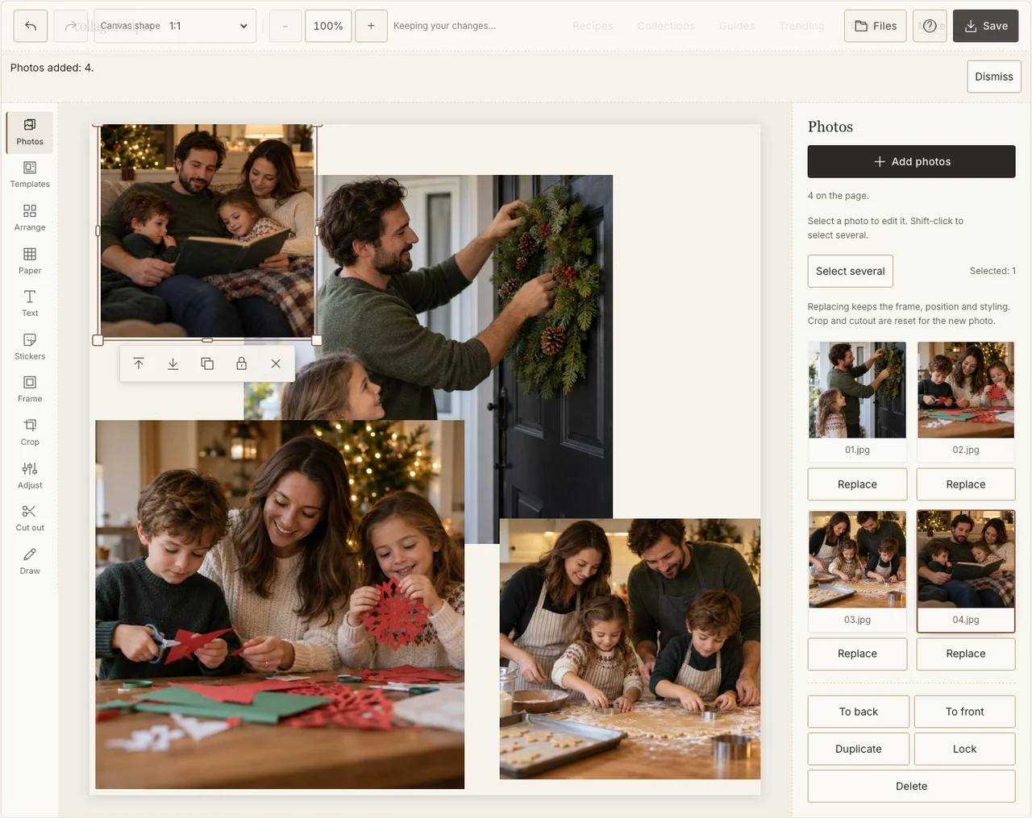This screenshot has width=1032, height=818.
Task: Open the Paper sidebar tool
Action: click(30, 261)
